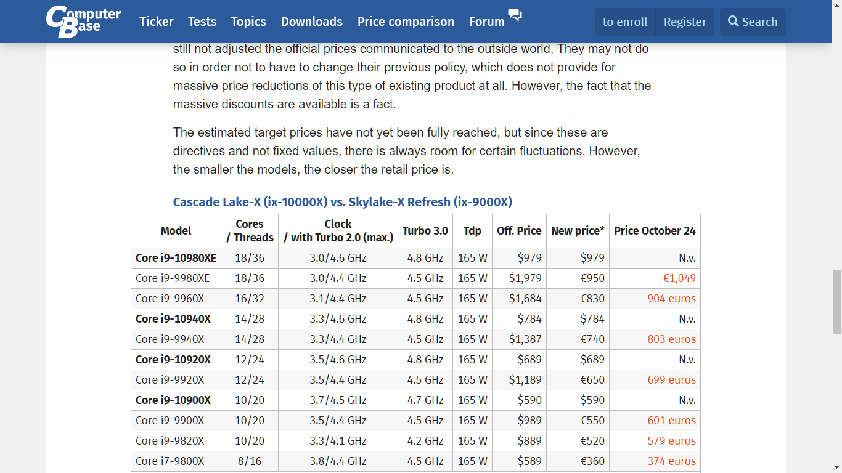Click the Cascade Lake-X vs. Skylake-X heading
This screenshot has width=842, height=473.
pyautogui.click(x=343, y=202)
